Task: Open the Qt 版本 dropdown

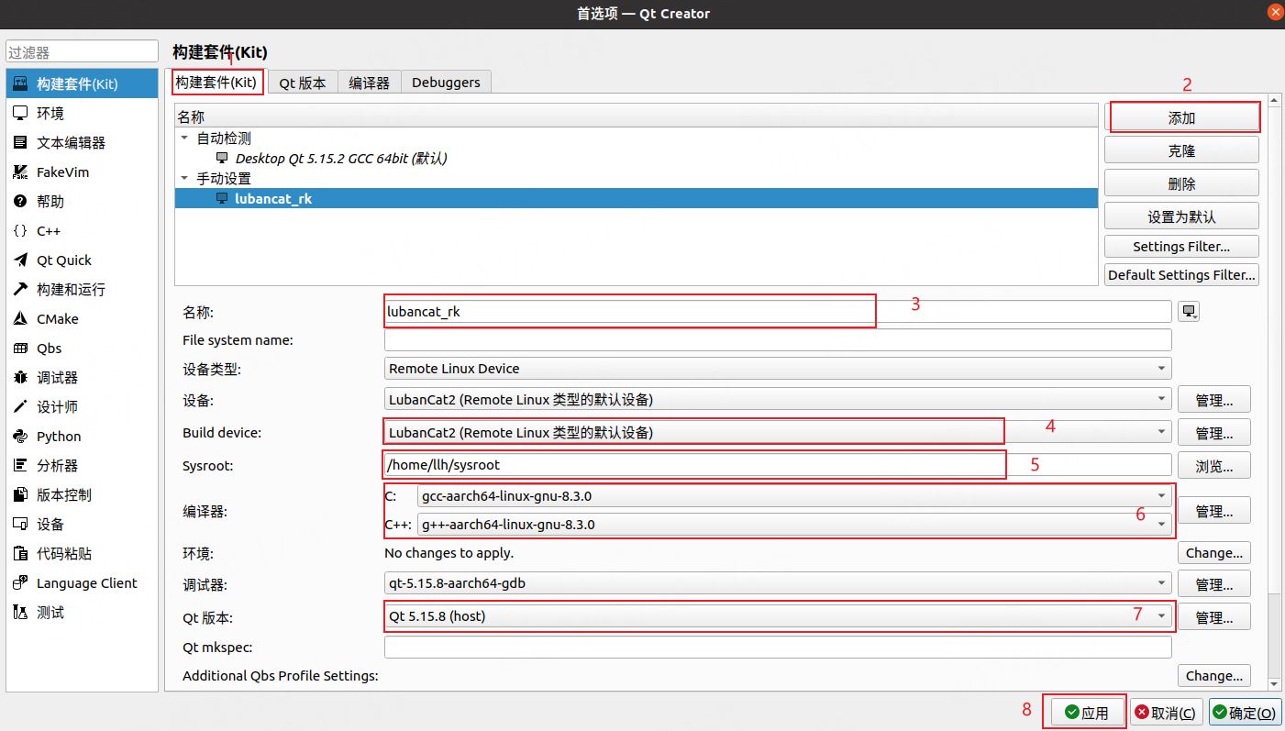Action: pos(778,616)
